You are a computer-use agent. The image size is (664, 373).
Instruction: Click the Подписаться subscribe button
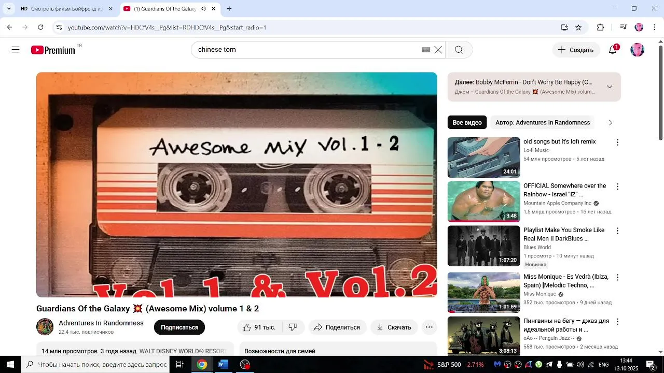[x=179, y=327]
